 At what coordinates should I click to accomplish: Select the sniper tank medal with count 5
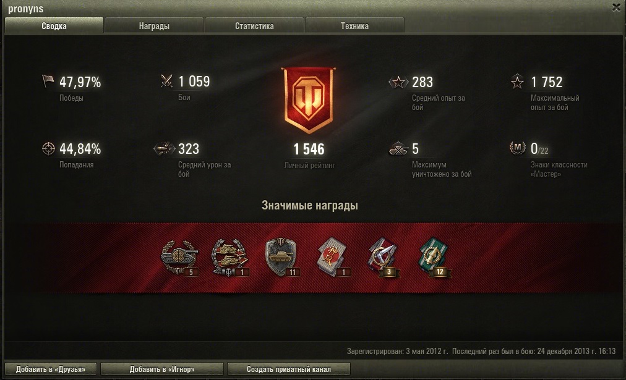179,258
